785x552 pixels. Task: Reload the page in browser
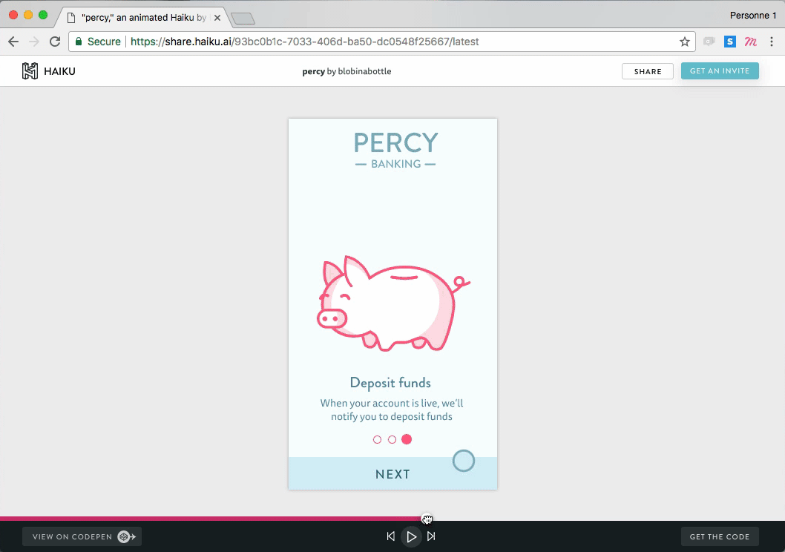point(55,42)
